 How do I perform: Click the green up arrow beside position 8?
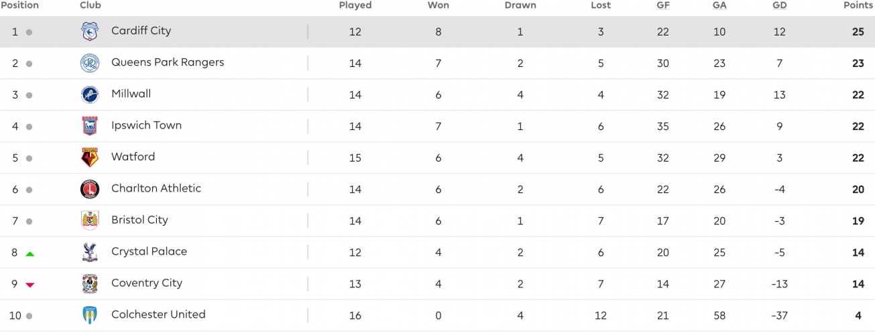click(30, 254)
